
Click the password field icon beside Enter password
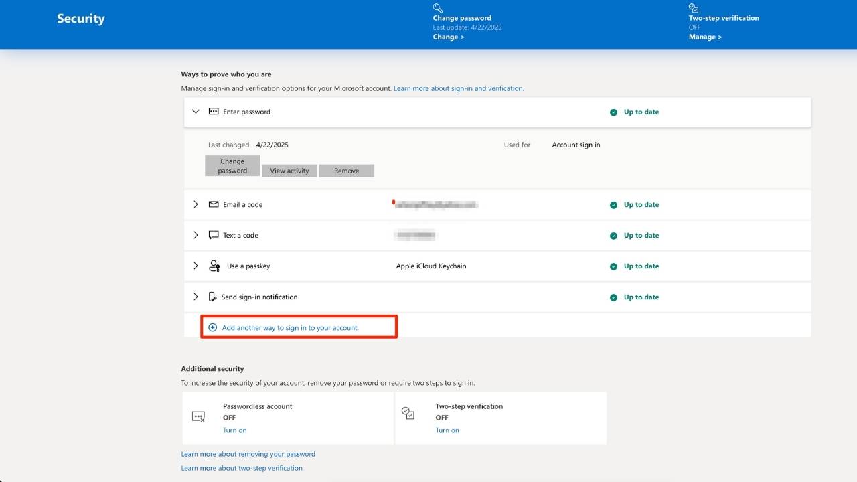214,112
